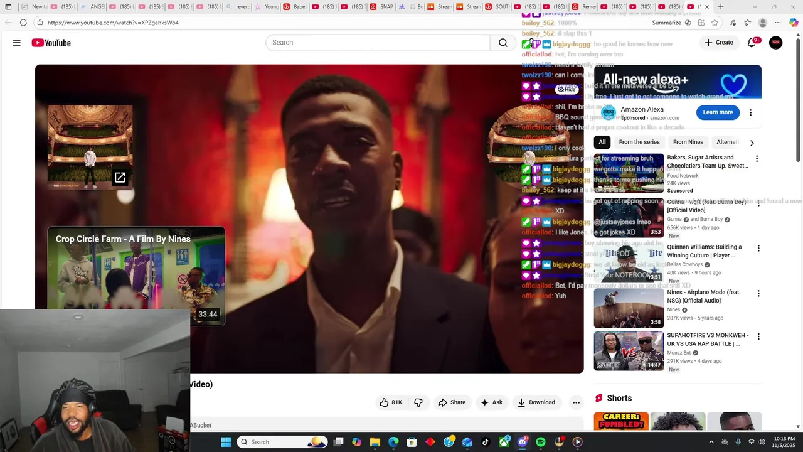Screen dimensions: 803x452
Task: Open Copilot from the taskbar
Action: [x=356, y=442]
